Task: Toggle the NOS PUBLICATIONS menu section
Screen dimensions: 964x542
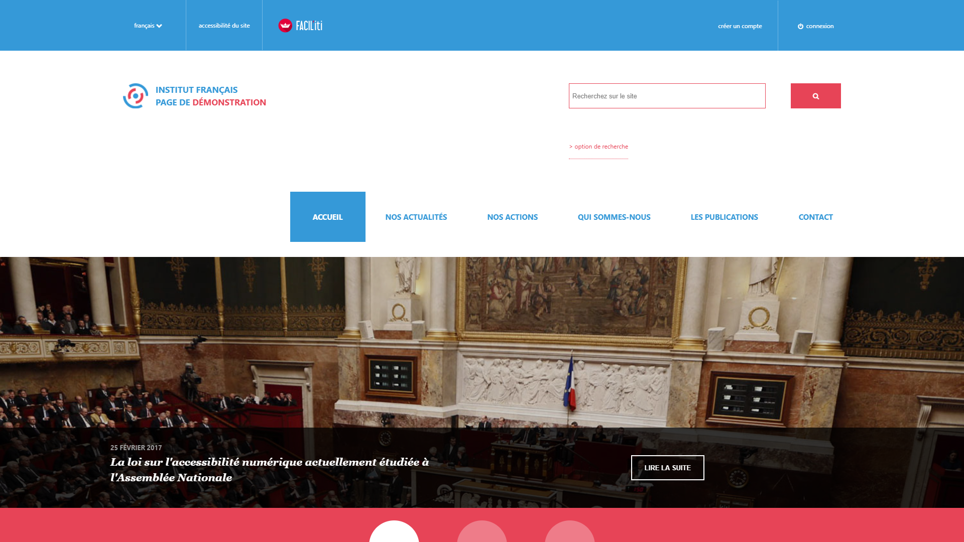Action: [724, 216]
